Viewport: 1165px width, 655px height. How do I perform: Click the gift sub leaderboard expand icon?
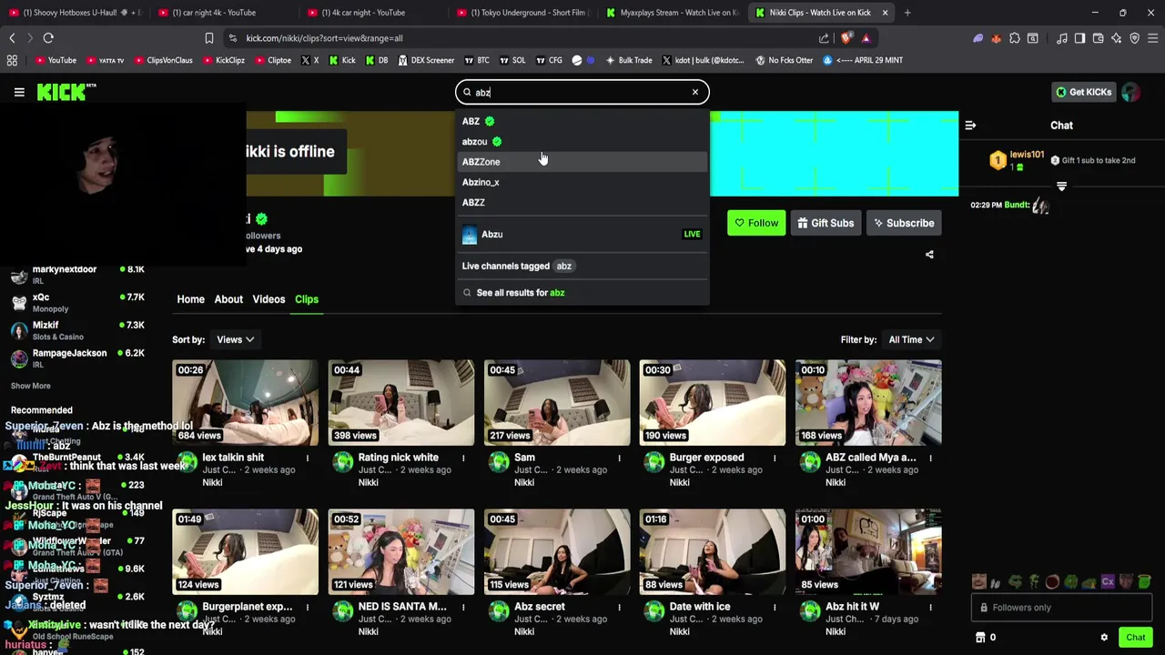coord(1061,186)
